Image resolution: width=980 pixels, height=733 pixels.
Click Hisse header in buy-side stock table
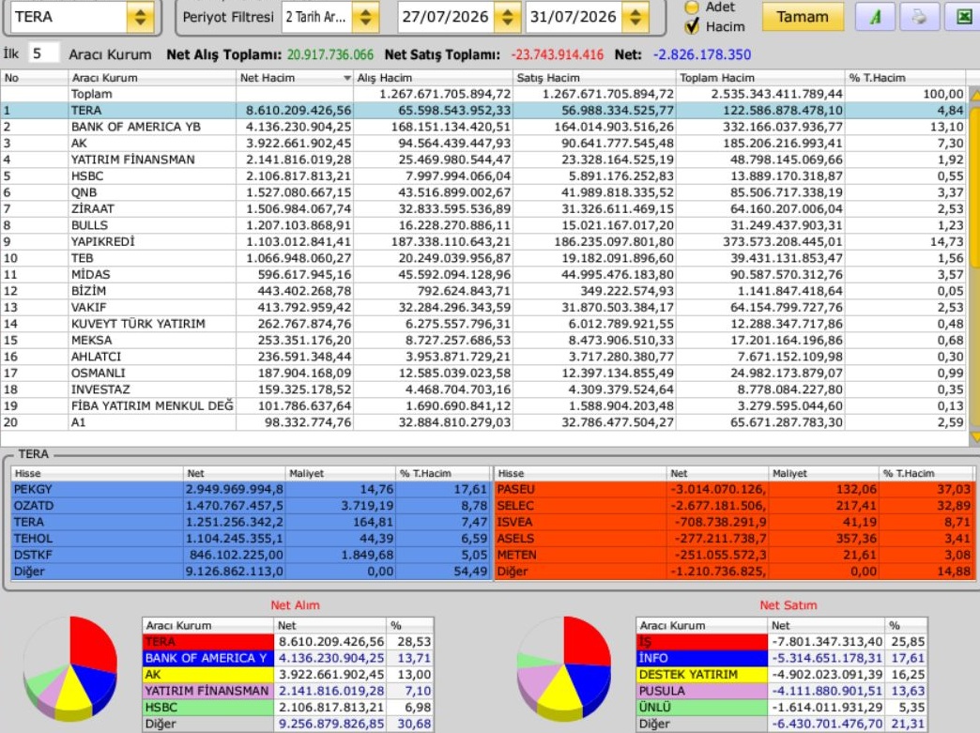[98, 473]
